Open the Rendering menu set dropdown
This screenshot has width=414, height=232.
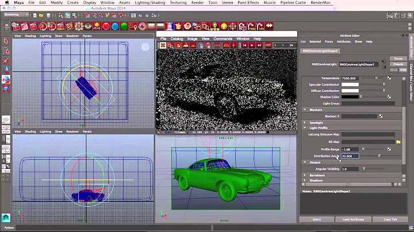tap(16, 14)
